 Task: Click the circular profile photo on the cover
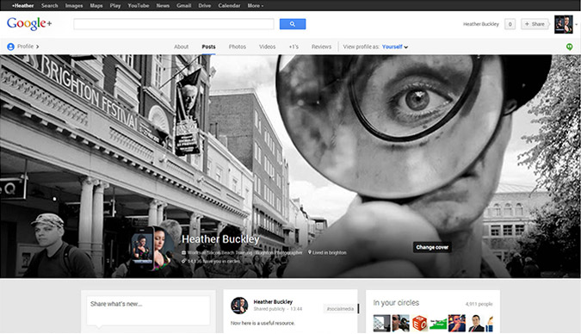(152, 249)
